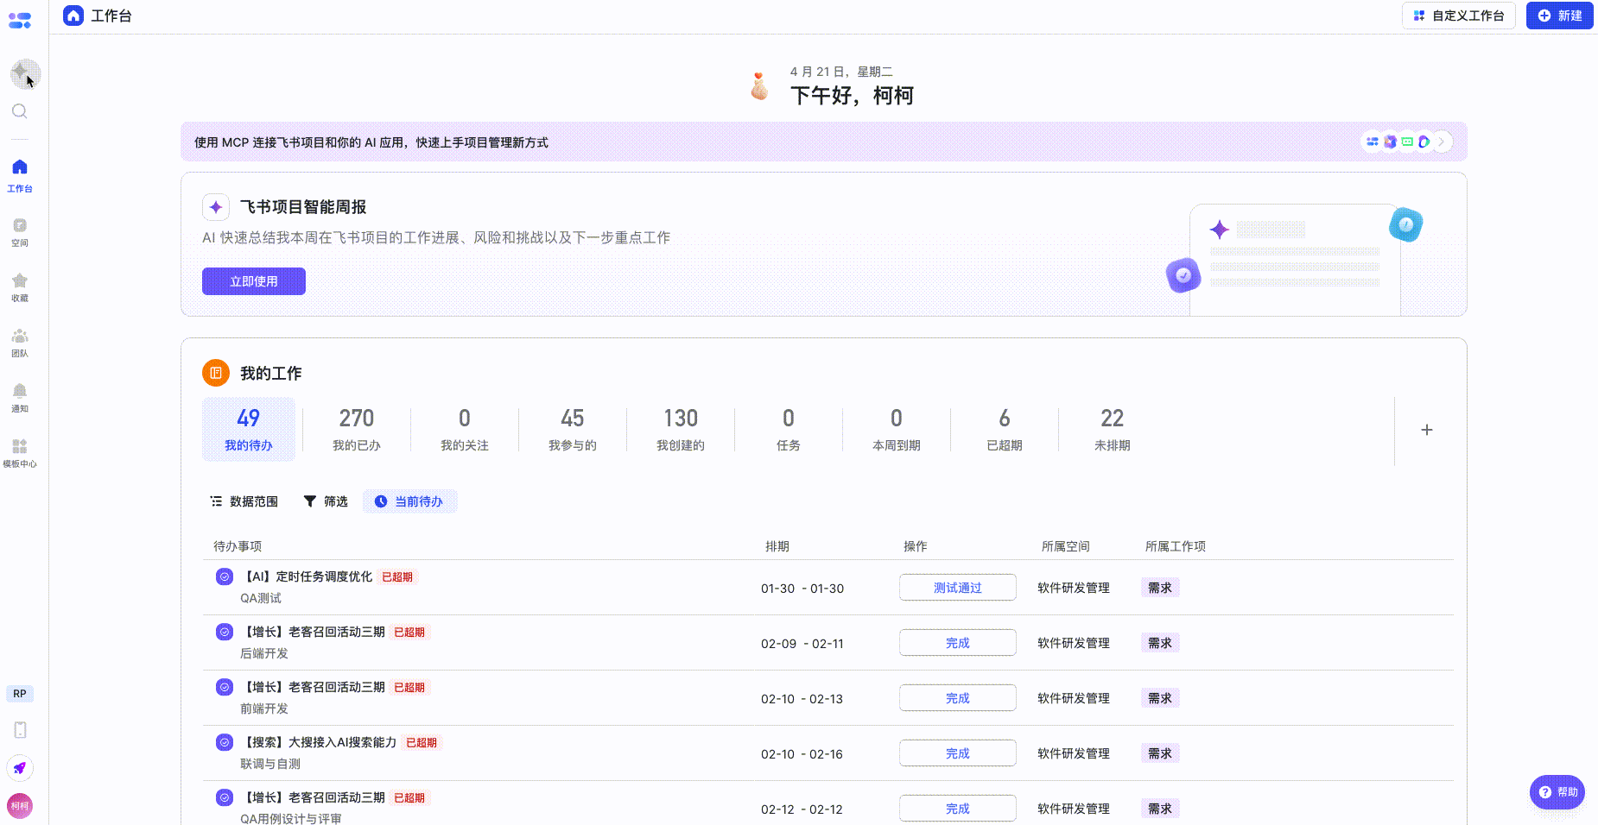Click the RP badge in the sidebar

20,694
